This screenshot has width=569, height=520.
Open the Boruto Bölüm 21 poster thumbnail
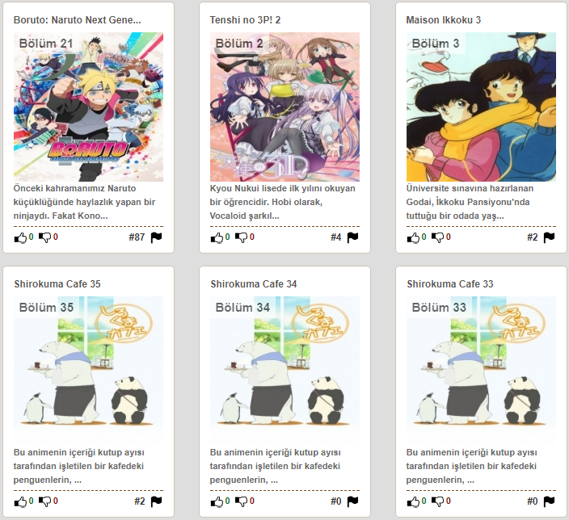click(x=89, y=107)
